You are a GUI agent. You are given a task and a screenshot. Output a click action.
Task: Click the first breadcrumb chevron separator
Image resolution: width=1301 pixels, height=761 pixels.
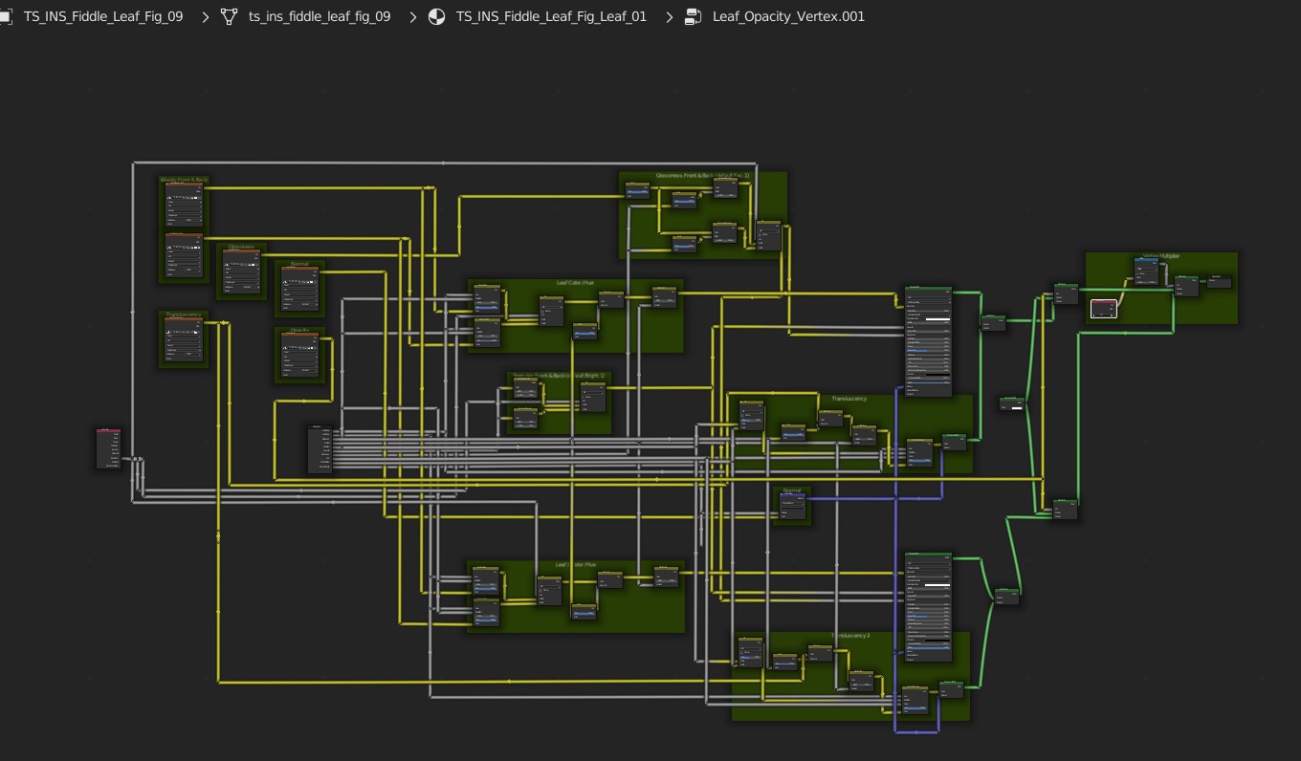(206, 16)
